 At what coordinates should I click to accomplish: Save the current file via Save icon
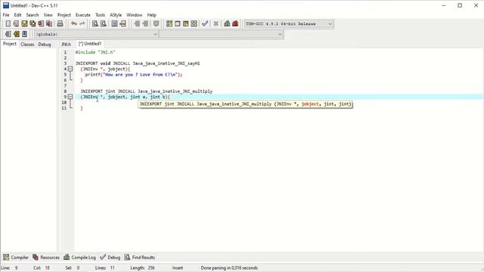pos(24,23)
